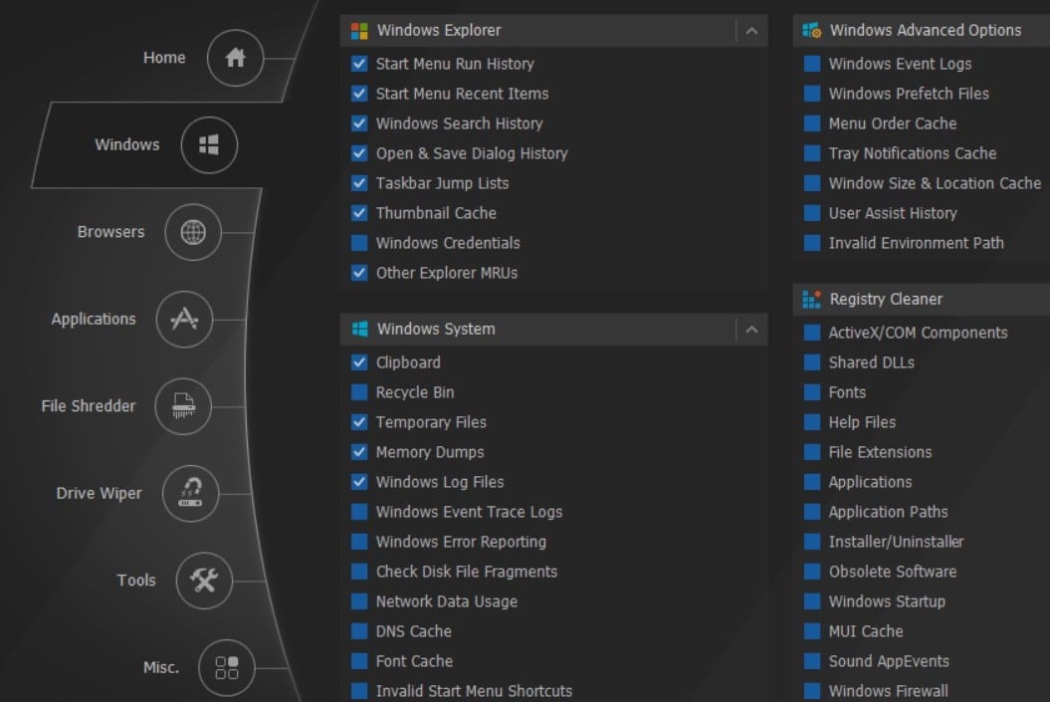Viewport: 1050px width, 702px height.
Task: Go to the Browsers menu label
Action: click(x=110, y=232)
